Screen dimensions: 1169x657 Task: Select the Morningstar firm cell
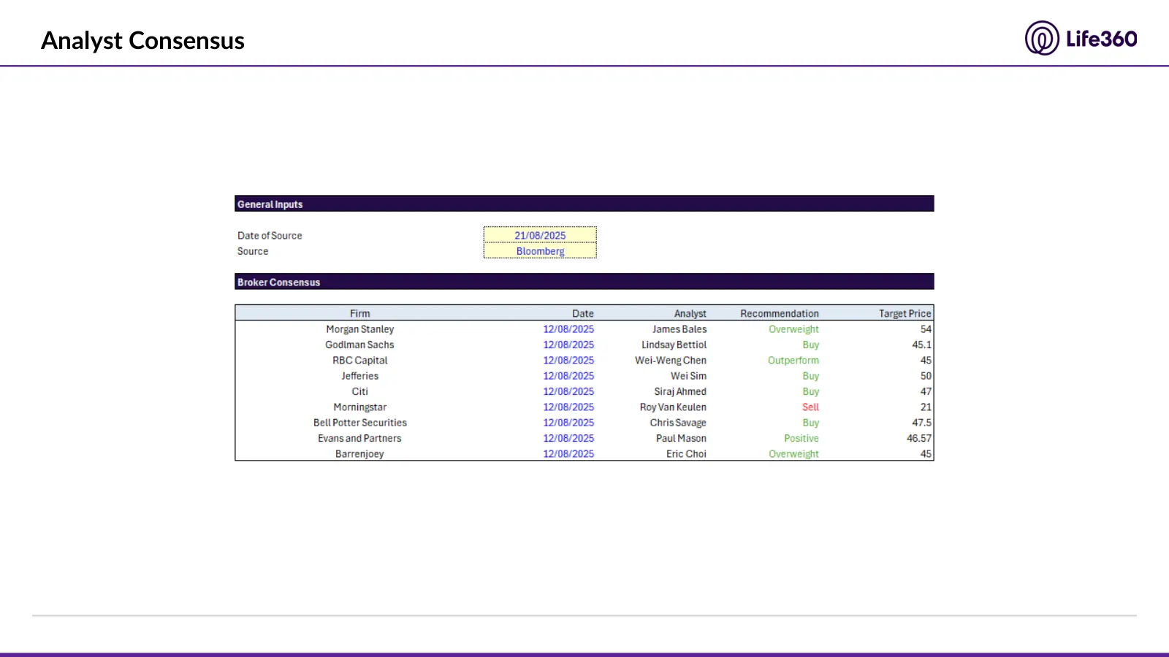[359, 407]
